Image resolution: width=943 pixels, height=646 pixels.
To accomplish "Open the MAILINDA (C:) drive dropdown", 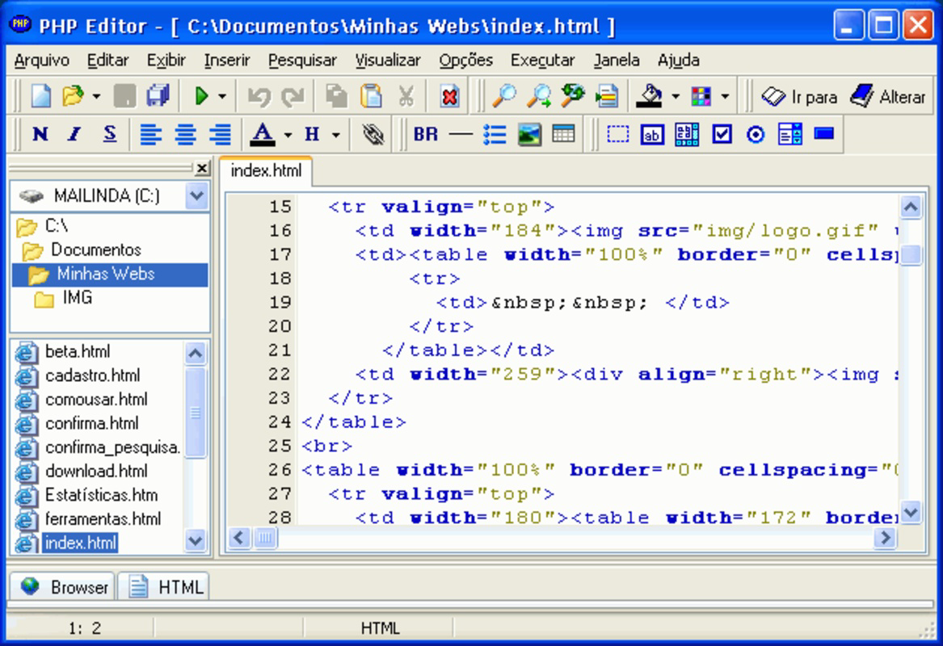I will 196,195.
